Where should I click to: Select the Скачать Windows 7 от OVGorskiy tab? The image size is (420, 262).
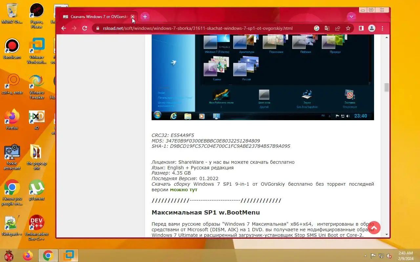pos(98,16)
